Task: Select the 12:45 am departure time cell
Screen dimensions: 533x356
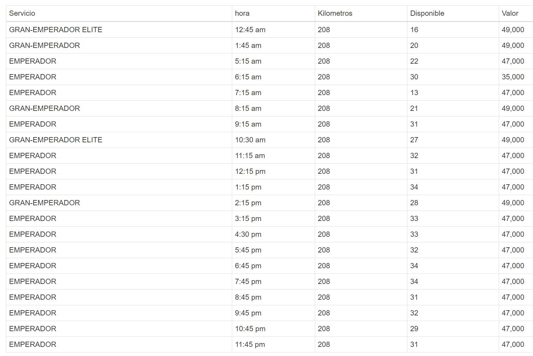Action: (x=250, y=30)
